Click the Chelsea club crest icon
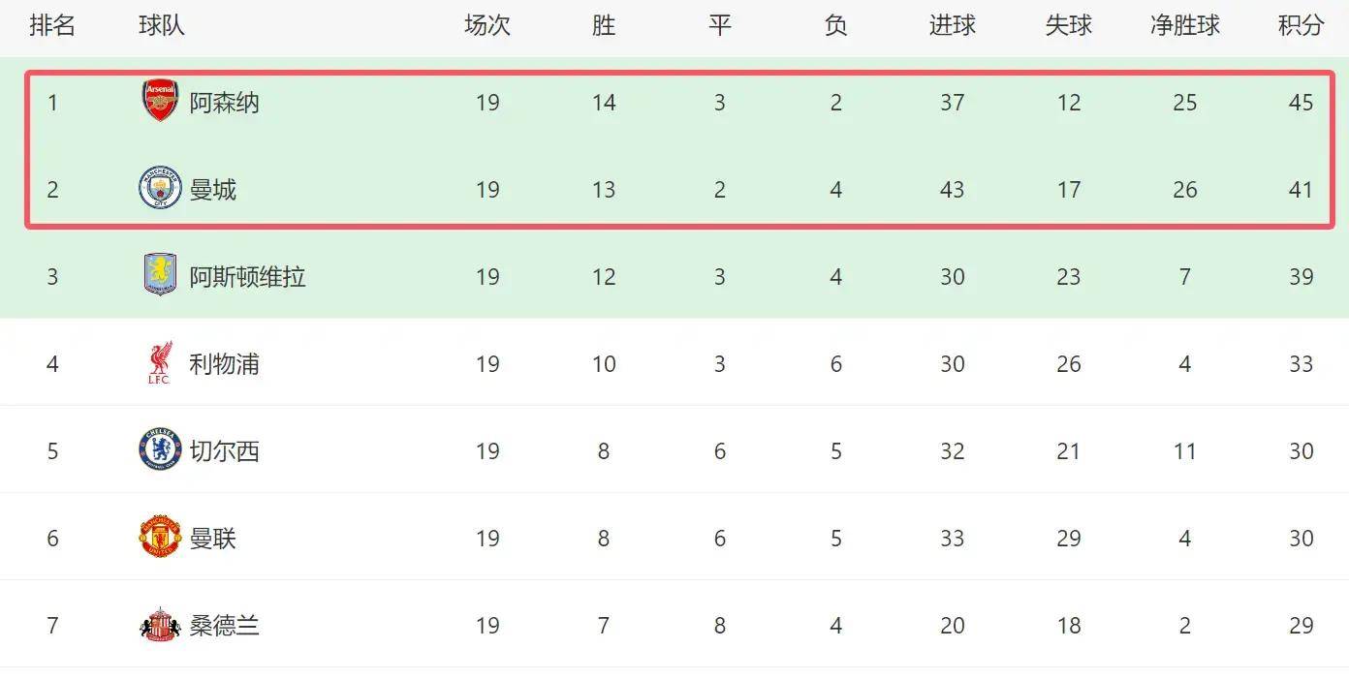 160,450
